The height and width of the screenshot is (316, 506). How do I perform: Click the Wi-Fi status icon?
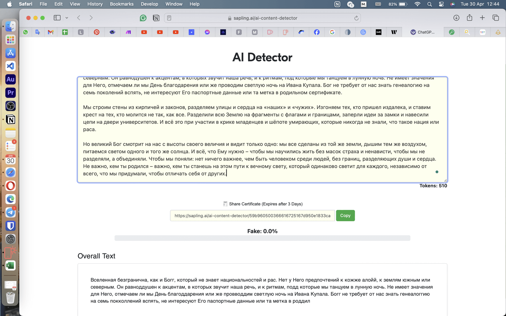[417, 4]
